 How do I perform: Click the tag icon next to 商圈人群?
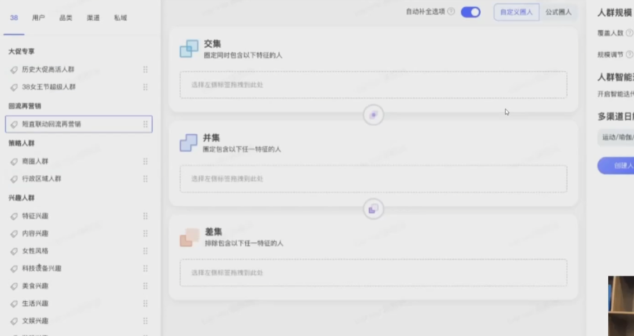point(14,161)
